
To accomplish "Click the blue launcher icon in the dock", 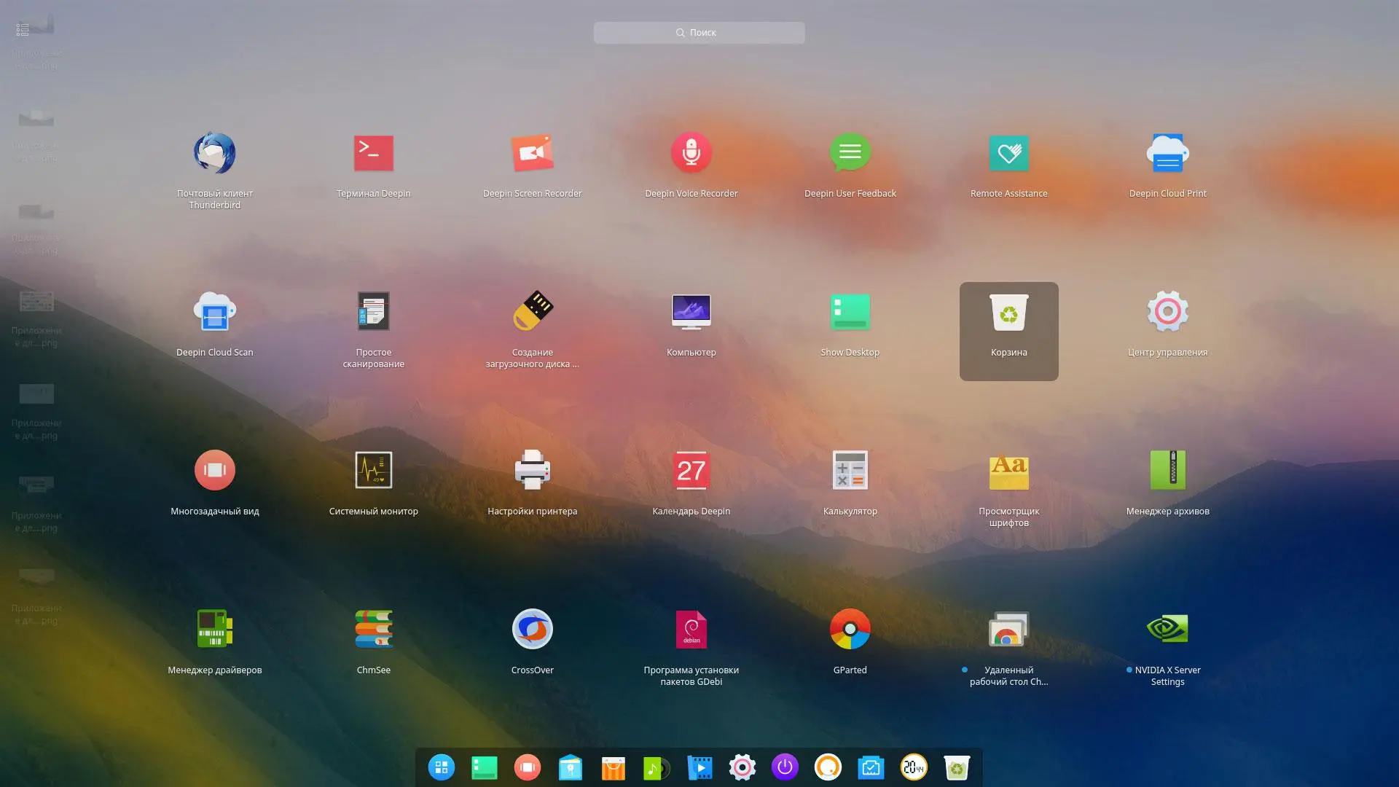I will pyautogui.click(x=441, y=767).
